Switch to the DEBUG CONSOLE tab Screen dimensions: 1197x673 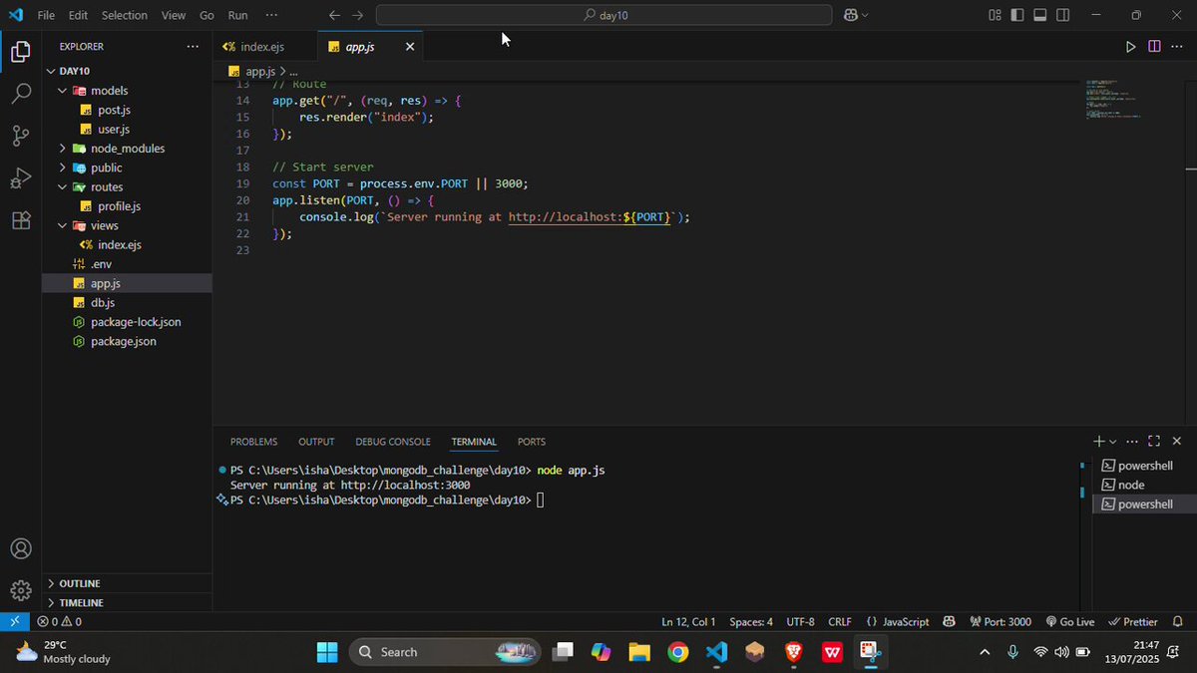[x=393, y=442]
